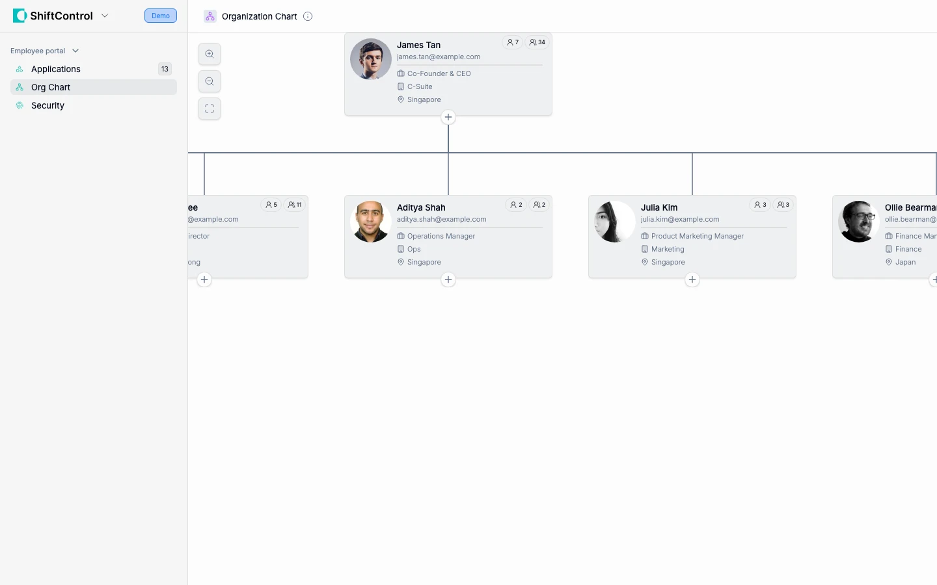
Task: Click James Tan's total reports badge showing 34
Action: pyautogui.click(x=537, y=42)
